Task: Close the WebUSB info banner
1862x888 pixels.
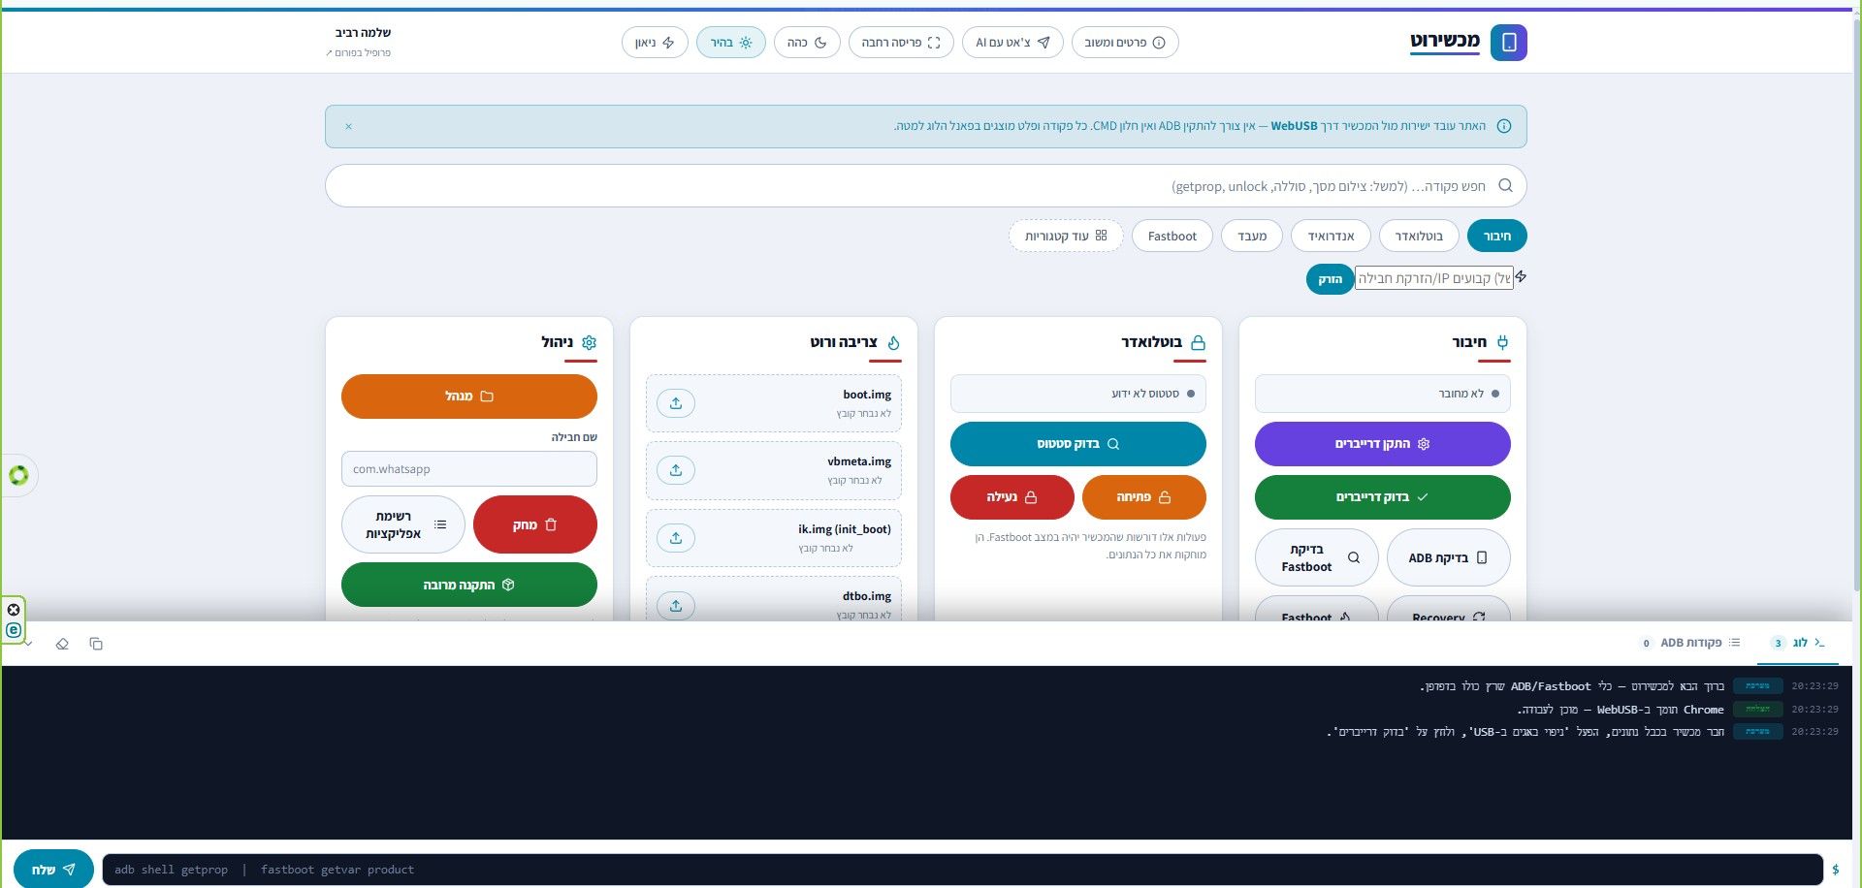Action: [348, 126]
